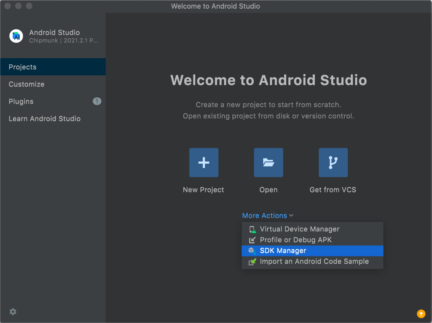Click the Open label under the folder
The width and height of the screenshot is (432, 323).
pos(268,190)
